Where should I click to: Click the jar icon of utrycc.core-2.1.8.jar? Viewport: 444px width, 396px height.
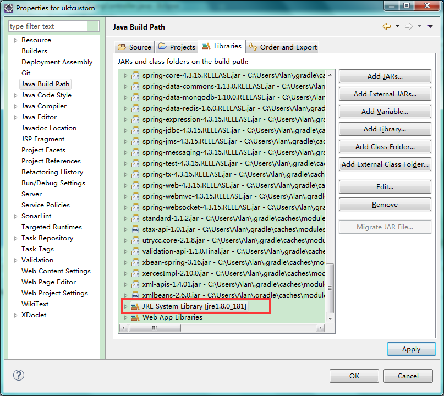(x=135, y=240)
